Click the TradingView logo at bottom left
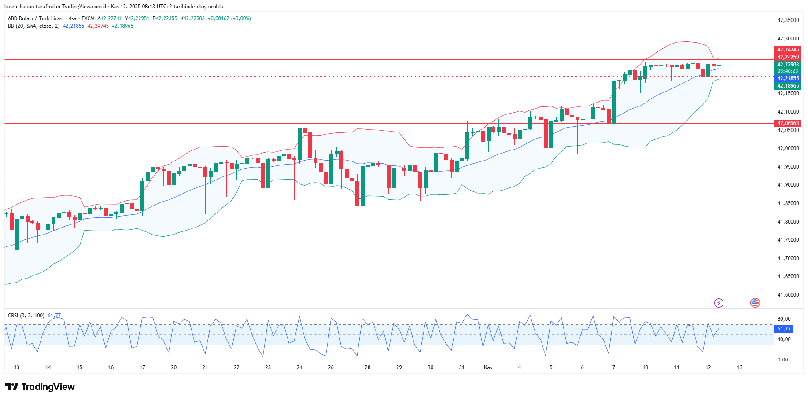The image size is (808, 400). pyautogui.click(x=40, y=387)
